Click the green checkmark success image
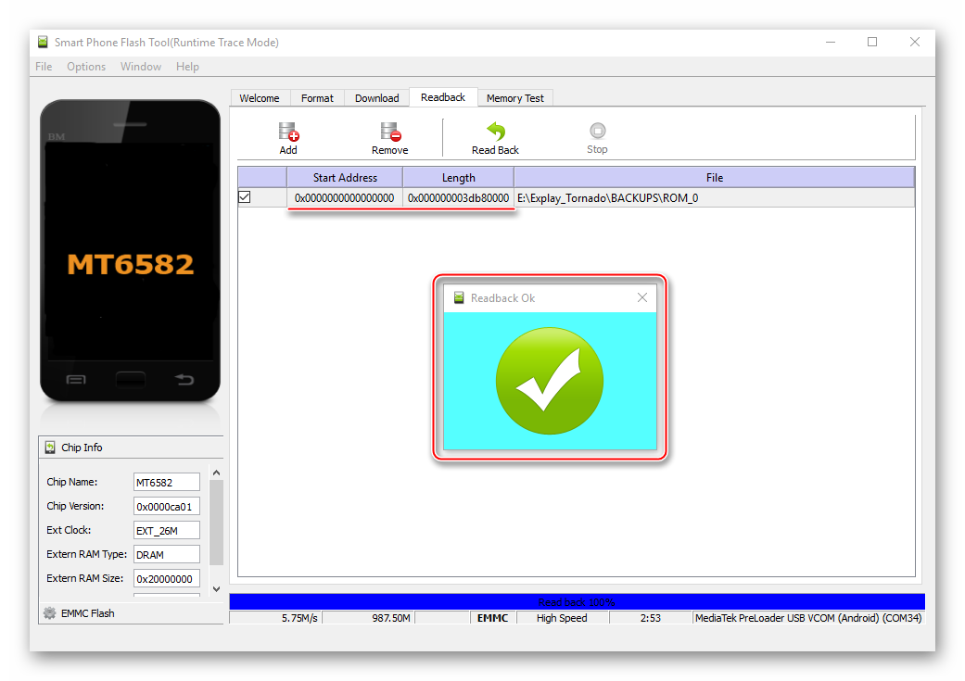The height and width of the screenshot is (681, 965). click(550, 381)
